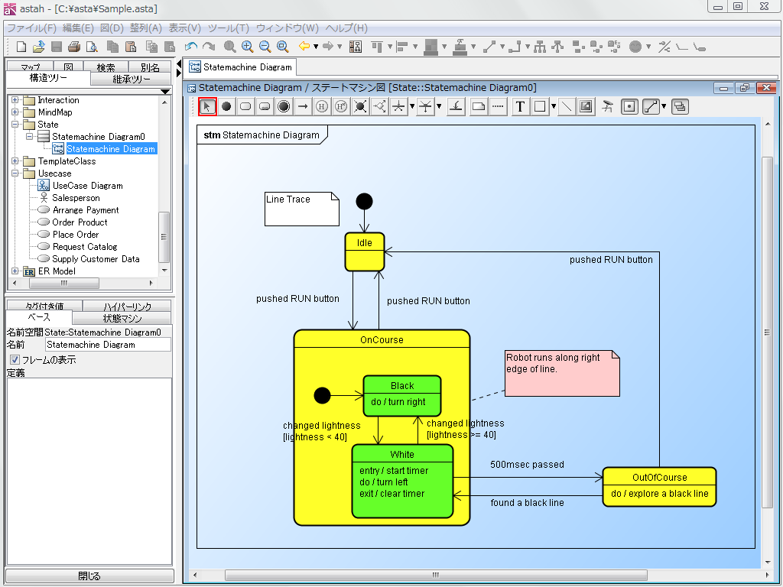Click the print icon in main toolbar
The width and height of the screenshot is (783, 587).
76,47
